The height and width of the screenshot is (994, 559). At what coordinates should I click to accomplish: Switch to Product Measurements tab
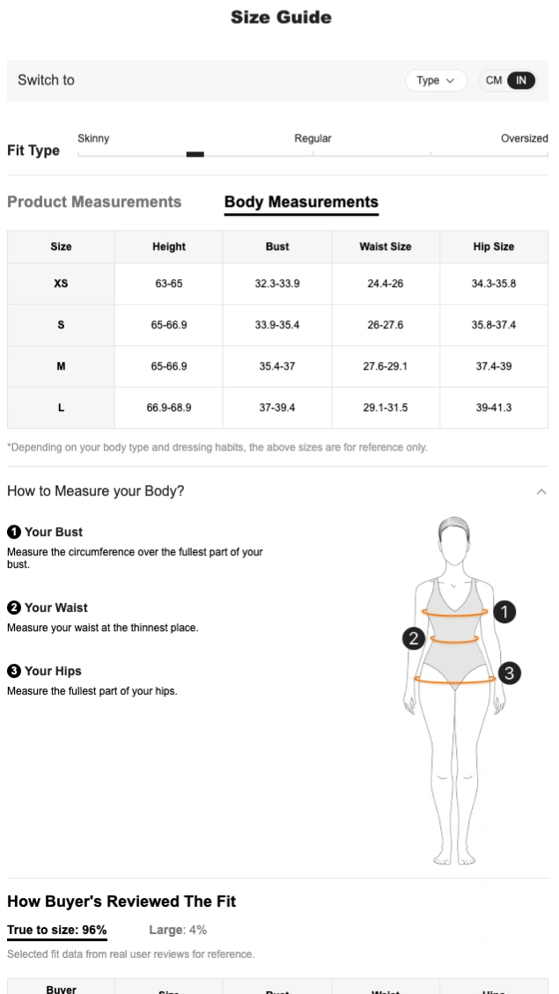click(x=94, y=202)
